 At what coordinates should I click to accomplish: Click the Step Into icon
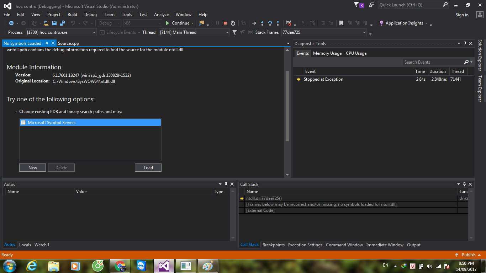point(262,23)
